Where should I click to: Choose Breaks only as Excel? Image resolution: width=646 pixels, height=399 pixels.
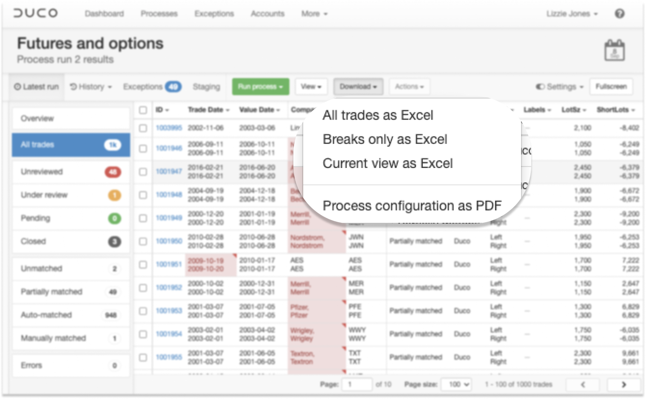(x=385, y=139)
